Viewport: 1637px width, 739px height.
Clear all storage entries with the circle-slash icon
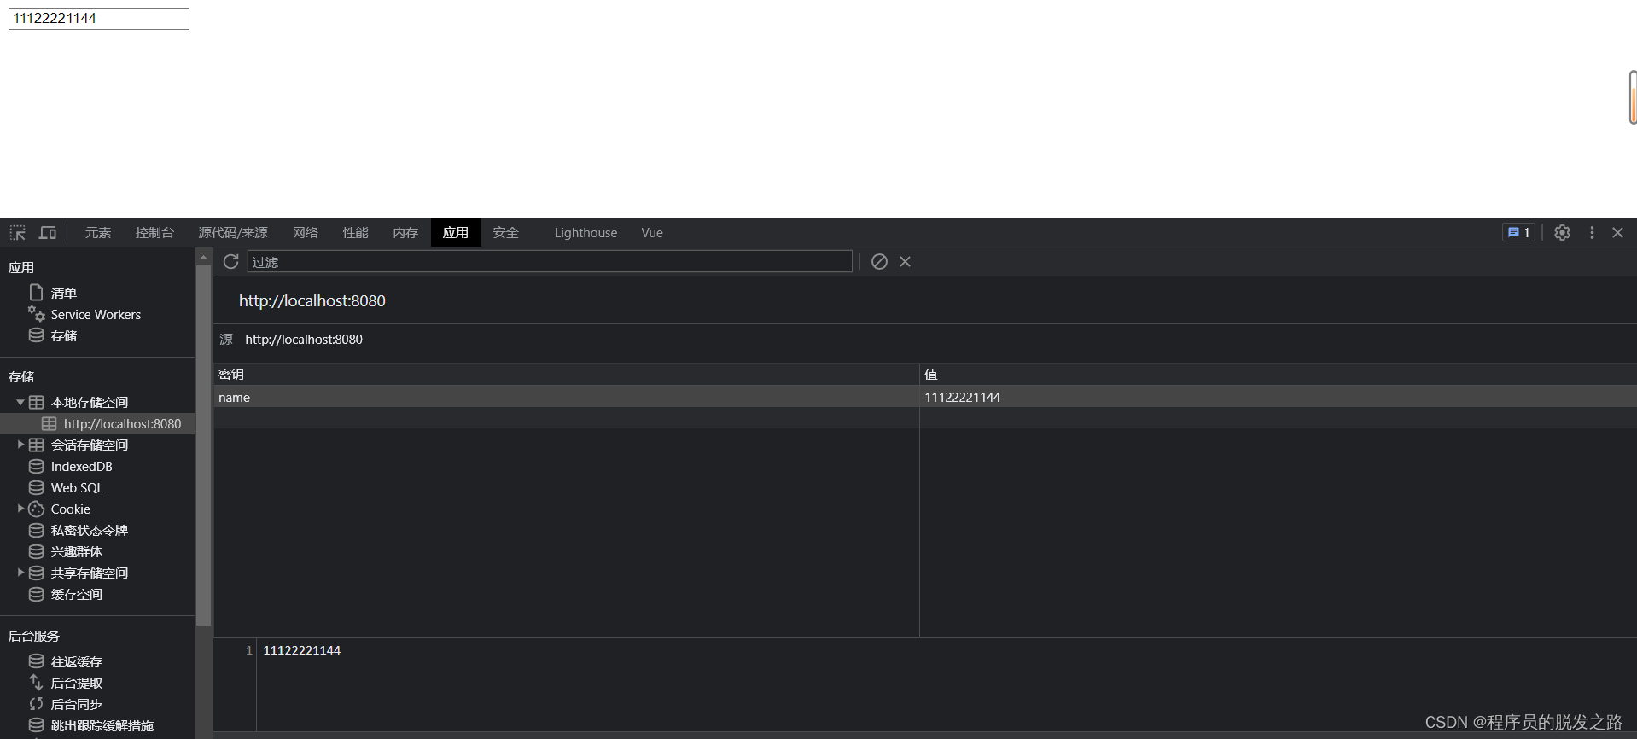click(879, 261)
